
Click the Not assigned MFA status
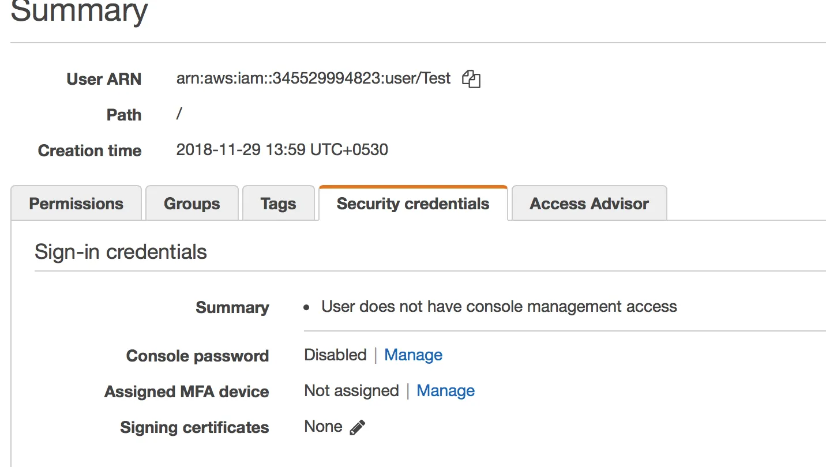351,391
